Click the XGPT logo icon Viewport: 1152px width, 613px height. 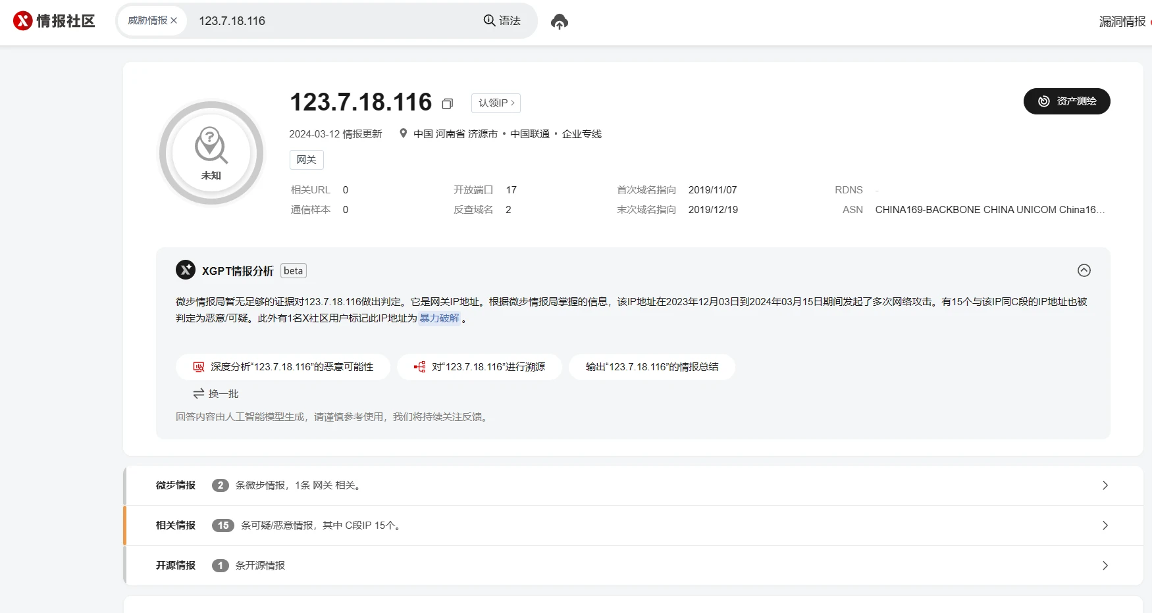[186, 270]
